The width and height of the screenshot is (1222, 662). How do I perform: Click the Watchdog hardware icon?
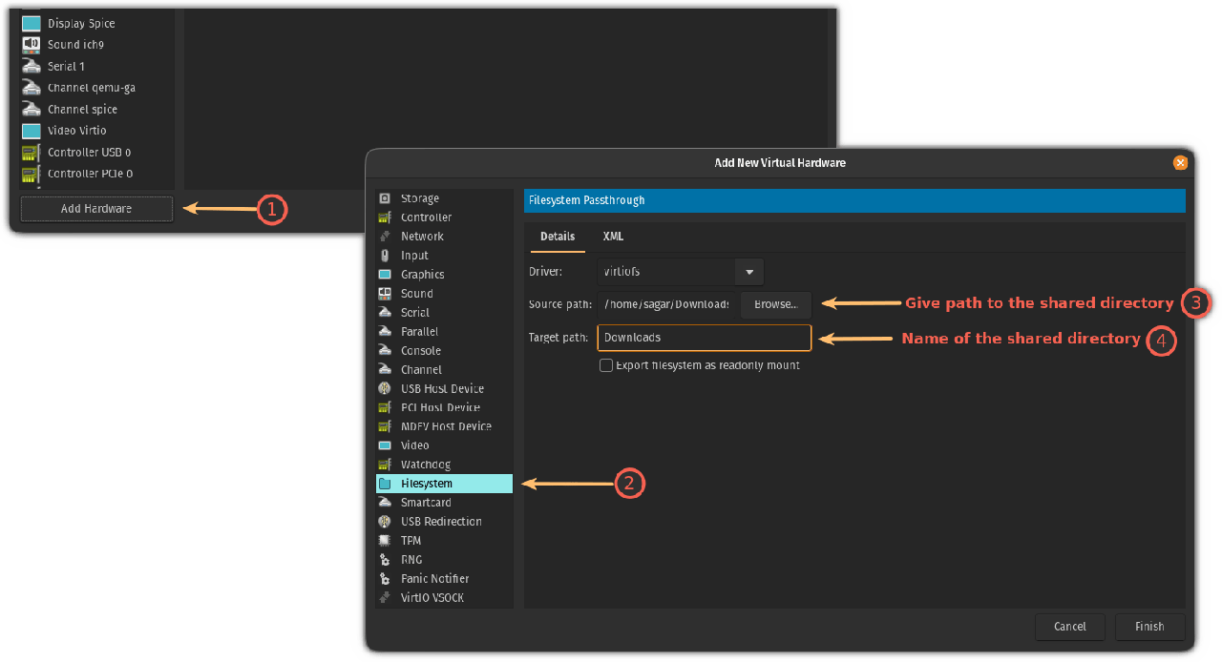[x=385, y=465]
